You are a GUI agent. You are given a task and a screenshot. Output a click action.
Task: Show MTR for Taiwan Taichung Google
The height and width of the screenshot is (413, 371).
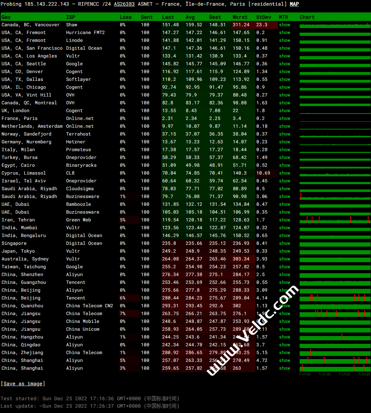tap(285, 267)
